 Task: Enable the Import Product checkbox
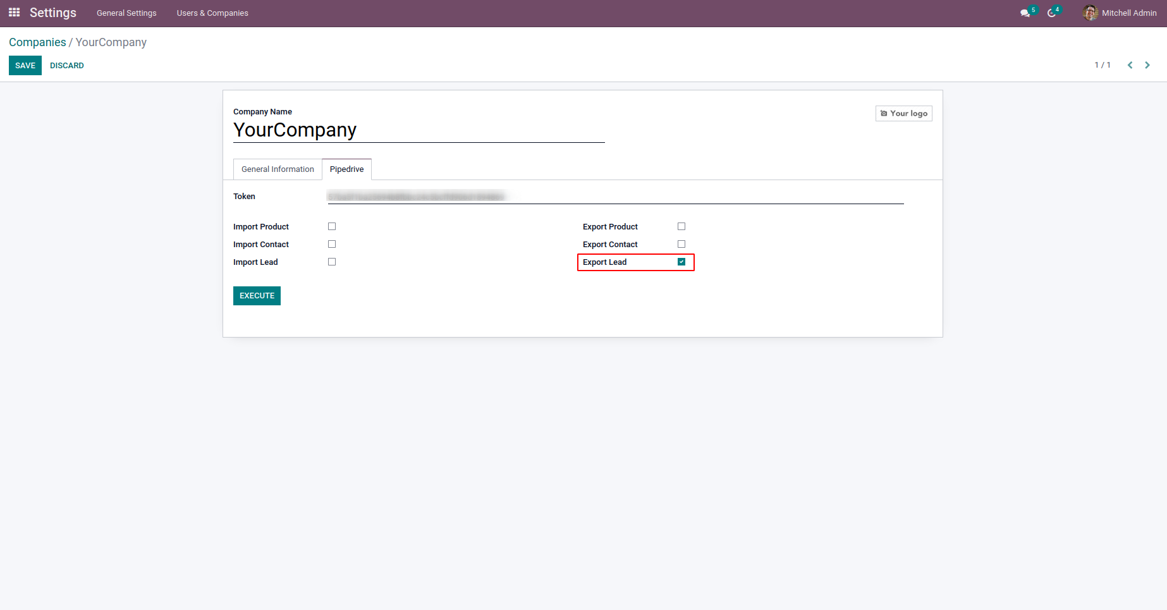coord(332,226)
